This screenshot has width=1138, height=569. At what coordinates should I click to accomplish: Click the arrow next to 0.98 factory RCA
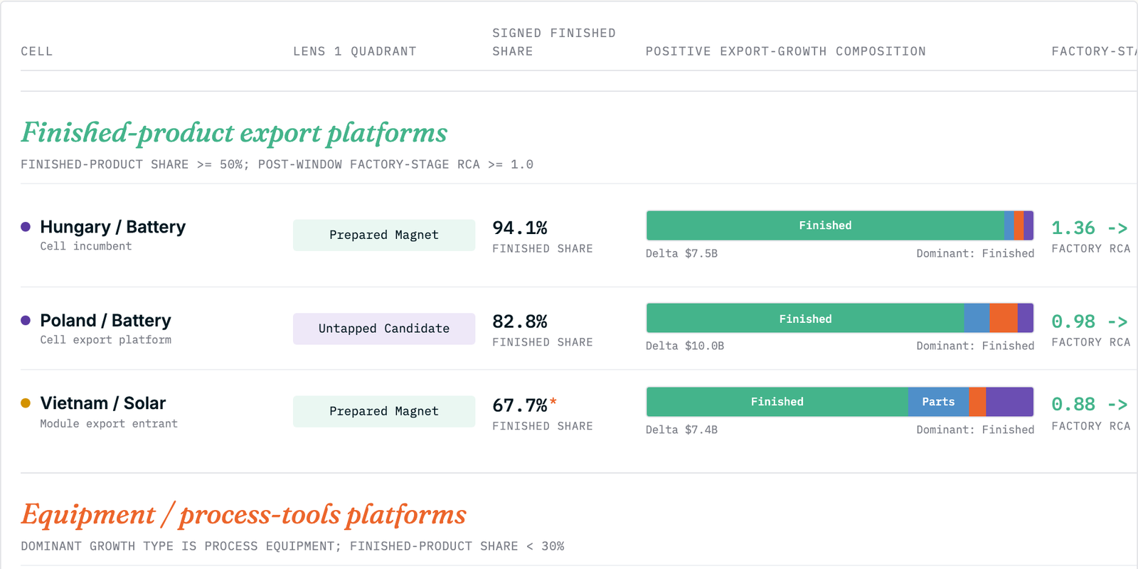(x=1117, y=322)
